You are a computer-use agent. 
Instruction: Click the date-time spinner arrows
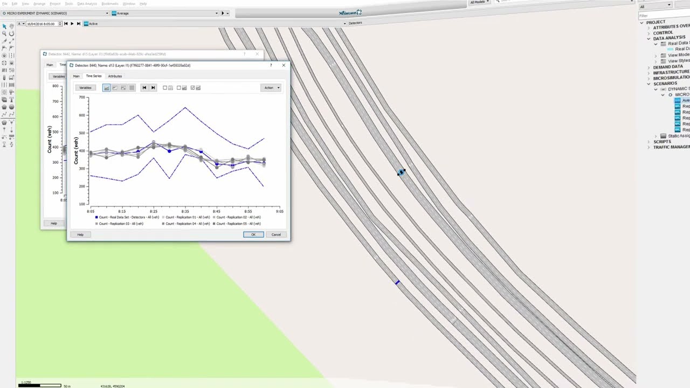pos(59,24)
